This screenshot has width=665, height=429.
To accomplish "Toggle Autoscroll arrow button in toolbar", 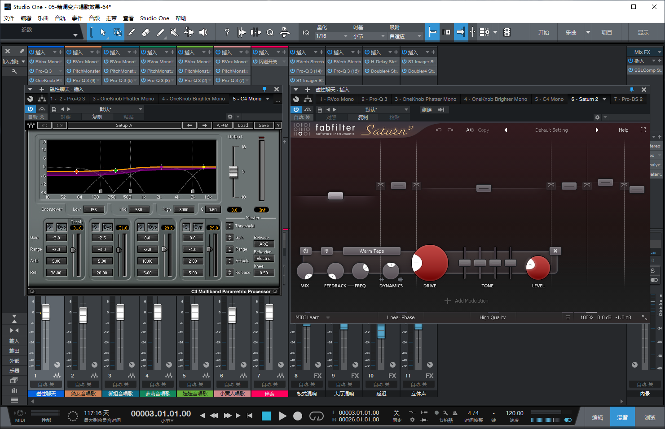I will tap(461, 32).
